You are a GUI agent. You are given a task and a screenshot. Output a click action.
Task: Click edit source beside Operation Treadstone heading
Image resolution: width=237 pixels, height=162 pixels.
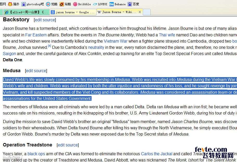click(x=68, y=145)
